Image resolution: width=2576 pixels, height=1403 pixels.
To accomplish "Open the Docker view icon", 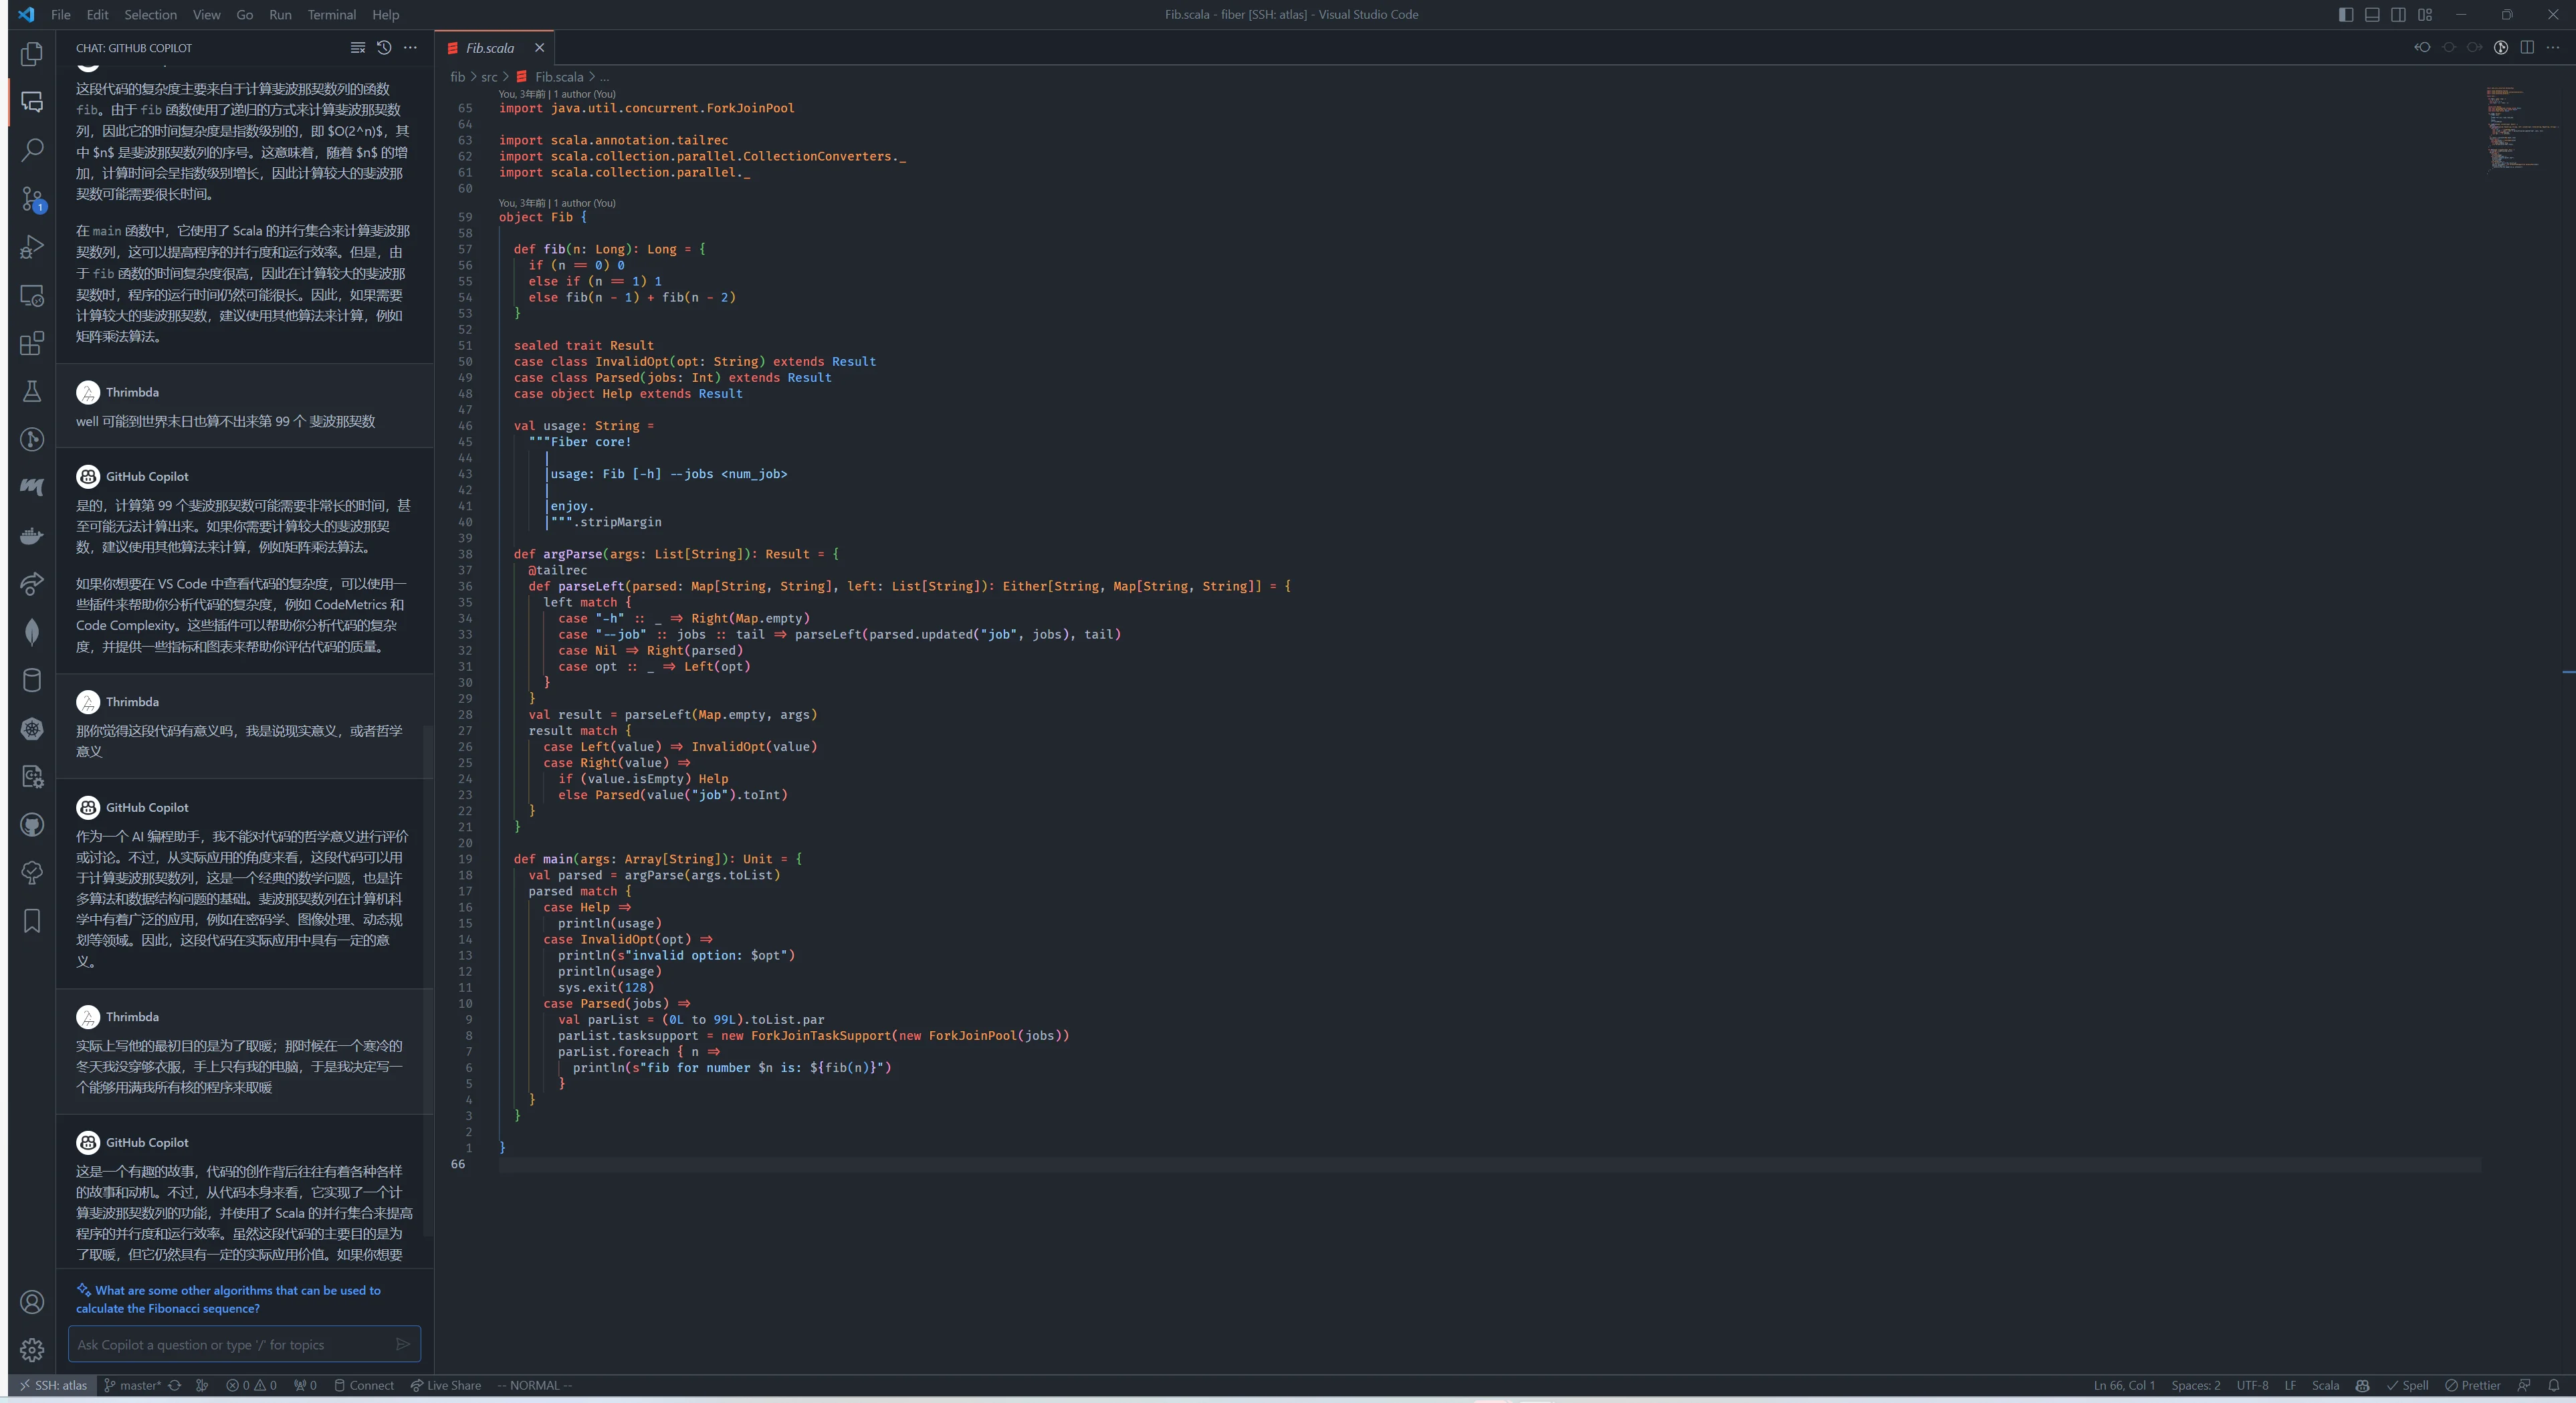I will click(x=32, y=536).
